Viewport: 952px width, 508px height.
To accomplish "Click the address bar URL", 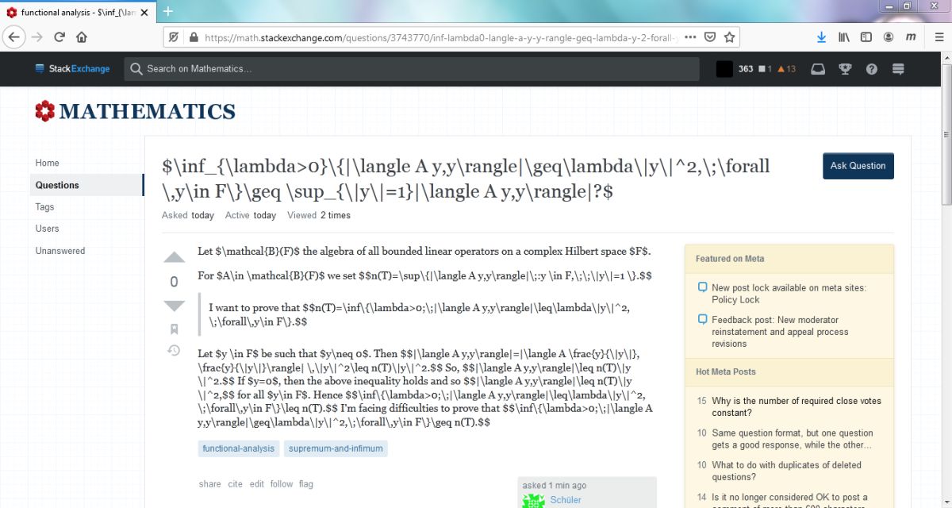I will [x=440, y=37].
